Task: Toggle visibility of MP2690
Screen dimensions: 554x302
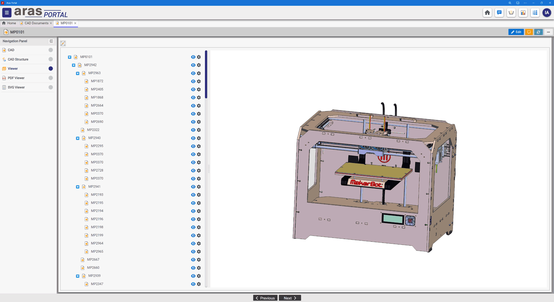Action: (193, 122)
